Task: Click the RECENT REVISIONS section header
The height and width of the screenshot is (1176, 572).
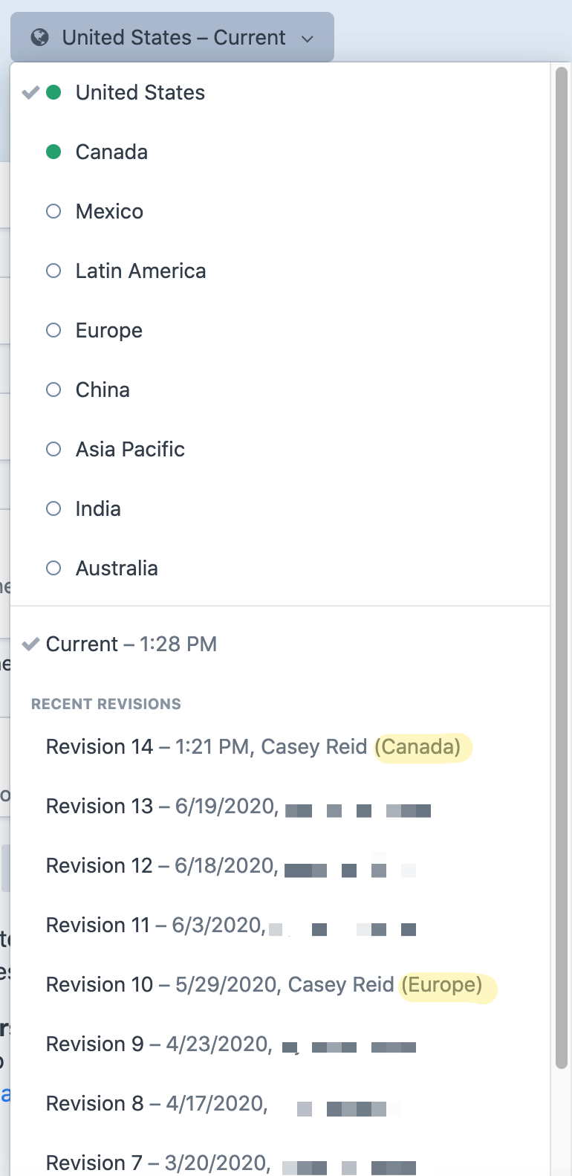Action: pos(105,703)
